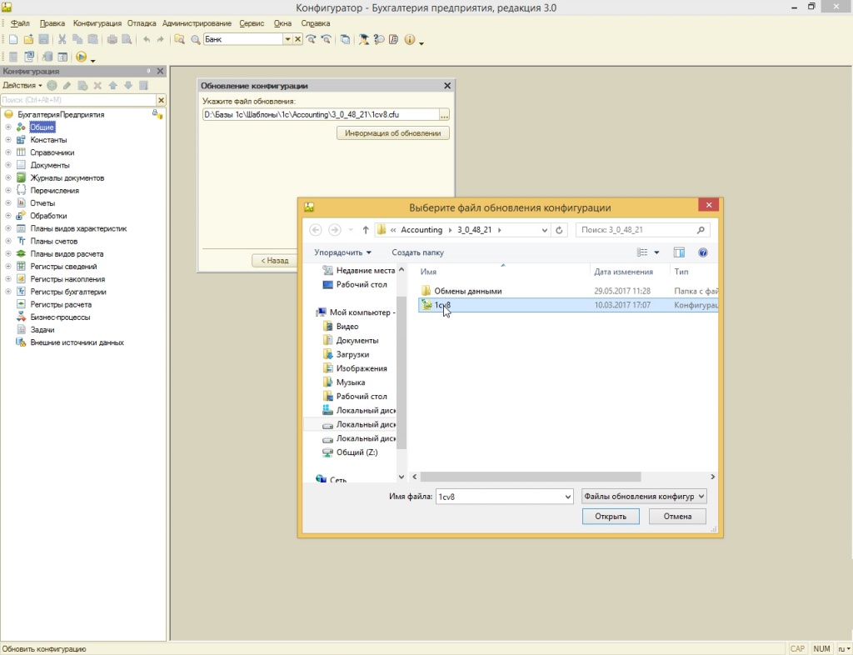853x655 pixels.
Task: Click the Redo arrow icon
Action: (x=160, y=39)
